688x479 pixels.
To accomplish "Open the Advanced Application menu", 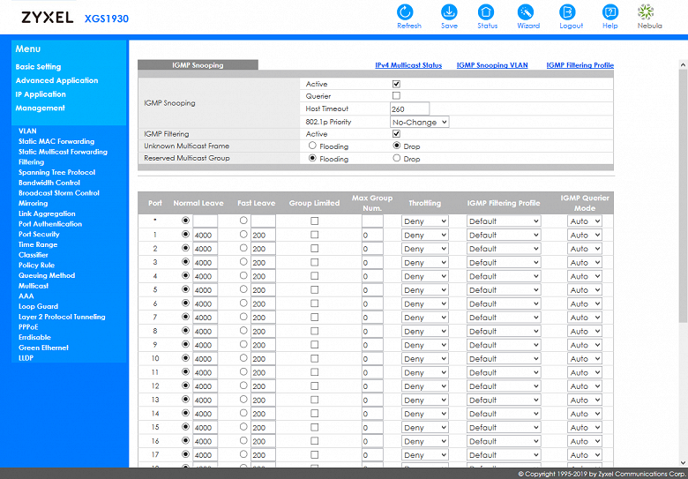I will [56, 80].
